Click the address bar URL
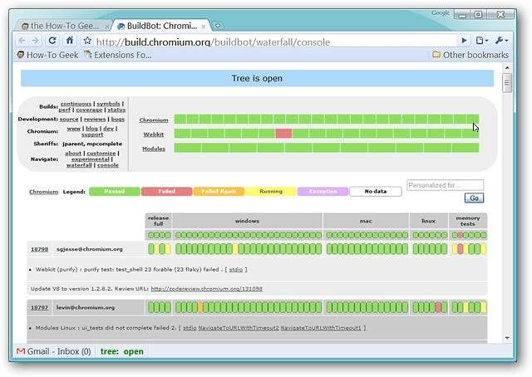 (213, 42)
